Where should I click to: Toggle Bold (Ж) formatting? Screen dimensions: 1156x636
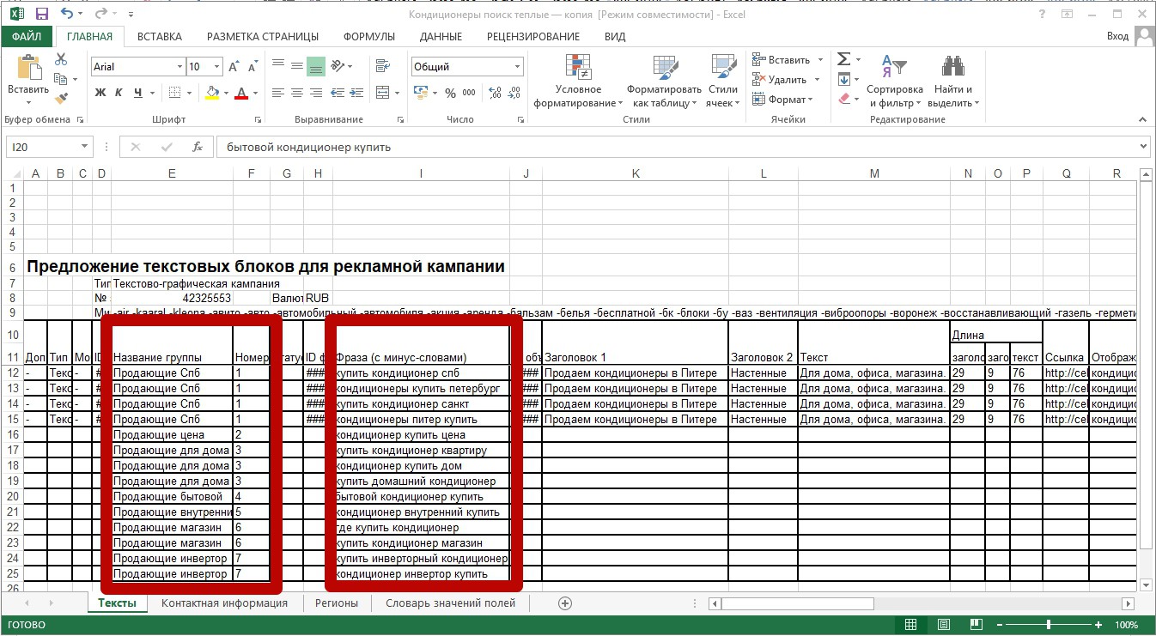point(100,93)
